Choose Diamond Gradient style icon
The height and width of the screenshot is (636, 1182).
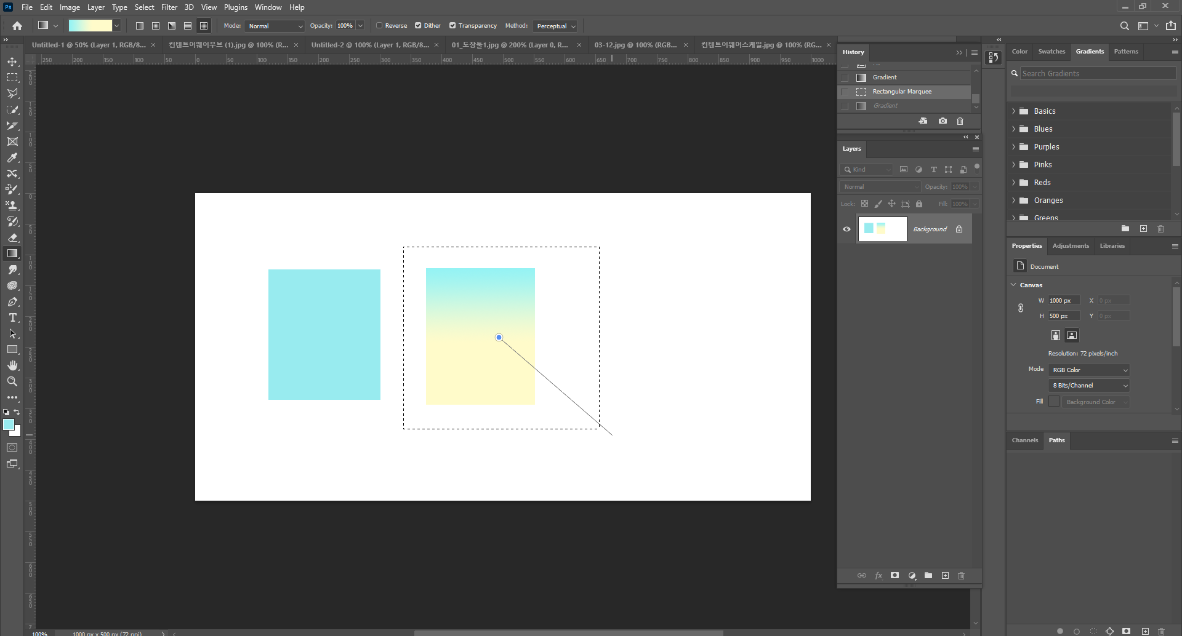click(x=204, y=26)
